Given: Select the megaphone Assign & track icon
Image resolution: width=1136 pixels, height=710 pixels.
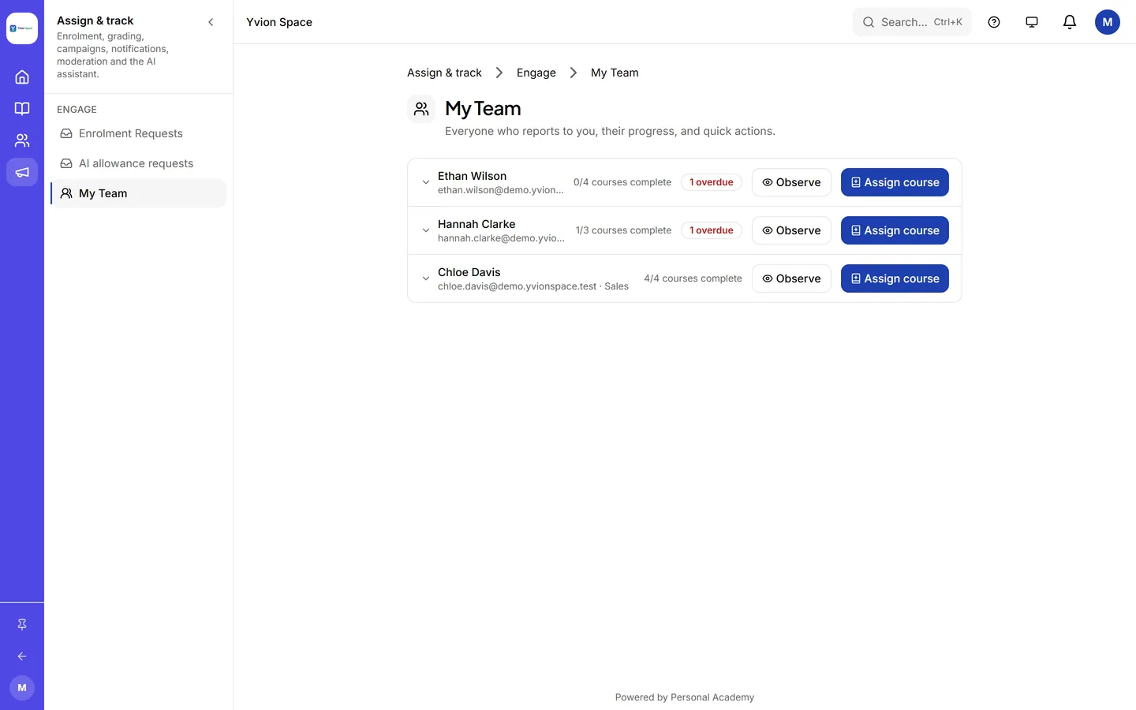Looking at the screenshot, I should click(x=22, y=172).
